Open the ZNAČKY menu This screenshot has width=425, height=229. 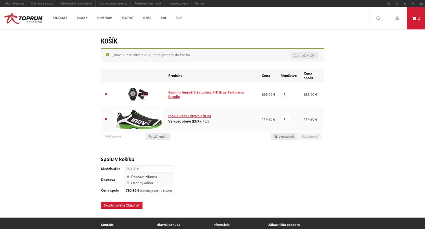pos(82,18)
